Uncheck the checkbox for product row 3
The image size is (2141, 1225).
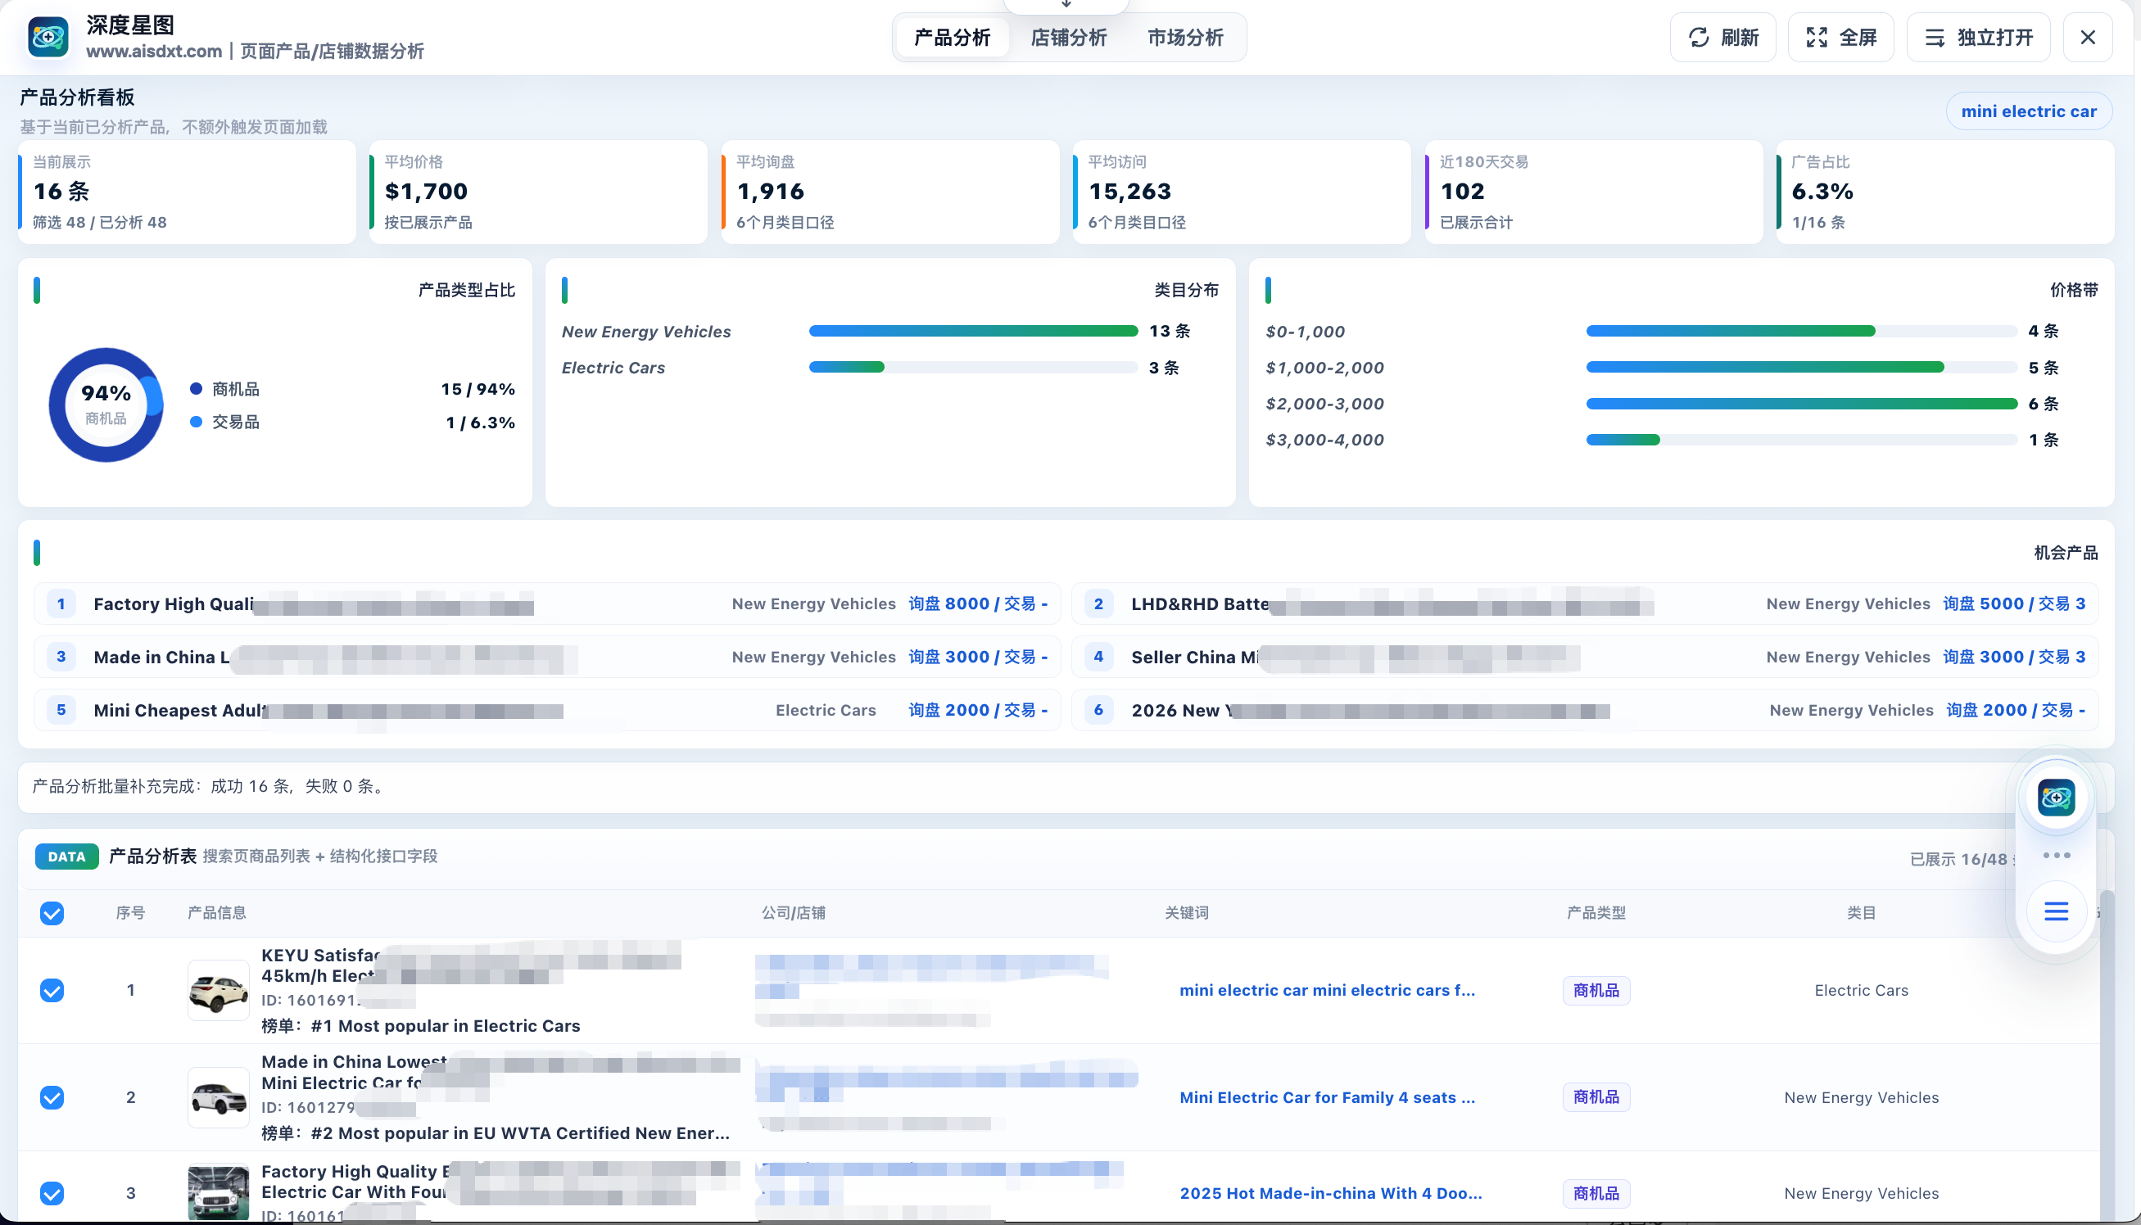coord(52,1193)
